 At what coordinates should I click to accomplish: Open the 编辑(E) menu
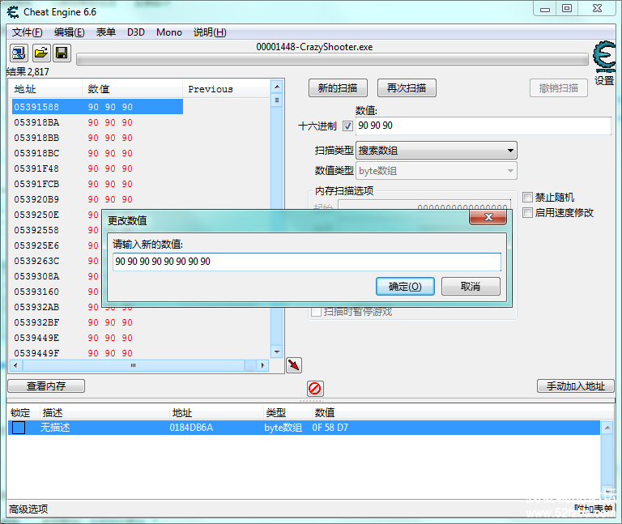click(x=70, y=32)
